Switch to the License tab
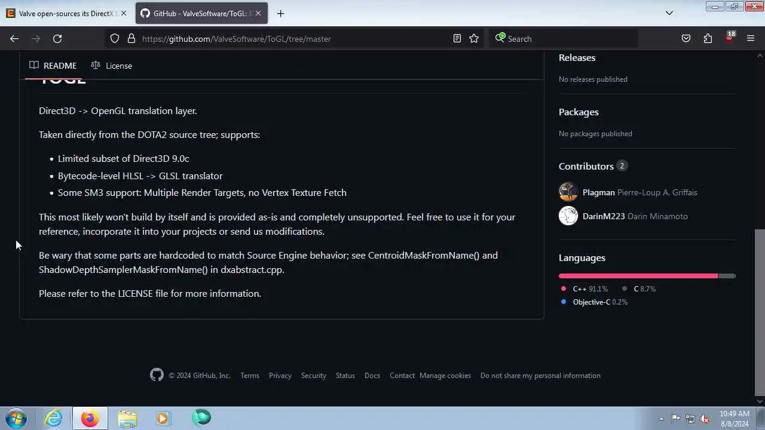 [x=111, y=66]
